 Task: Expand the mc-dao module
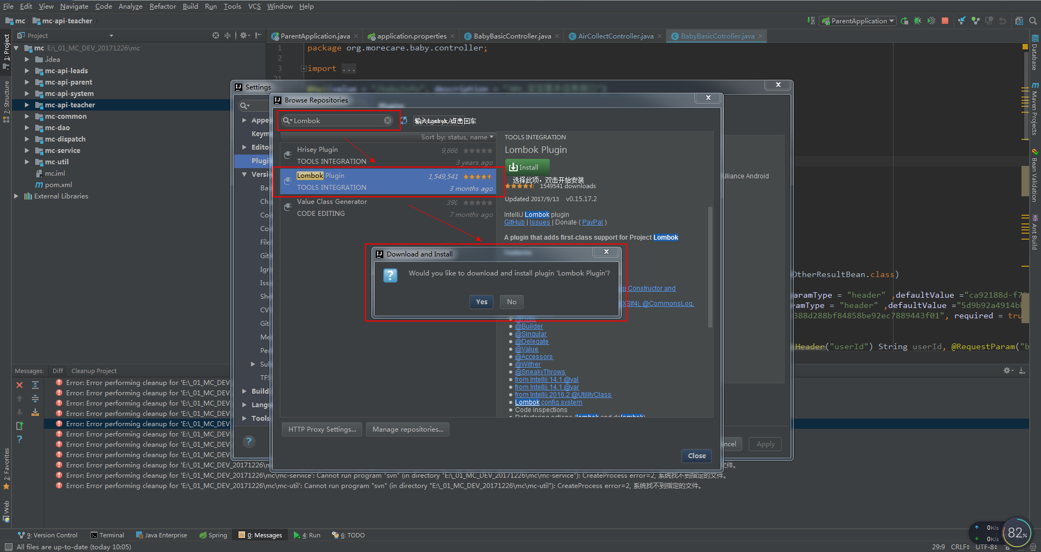click(x=27, y=127)
